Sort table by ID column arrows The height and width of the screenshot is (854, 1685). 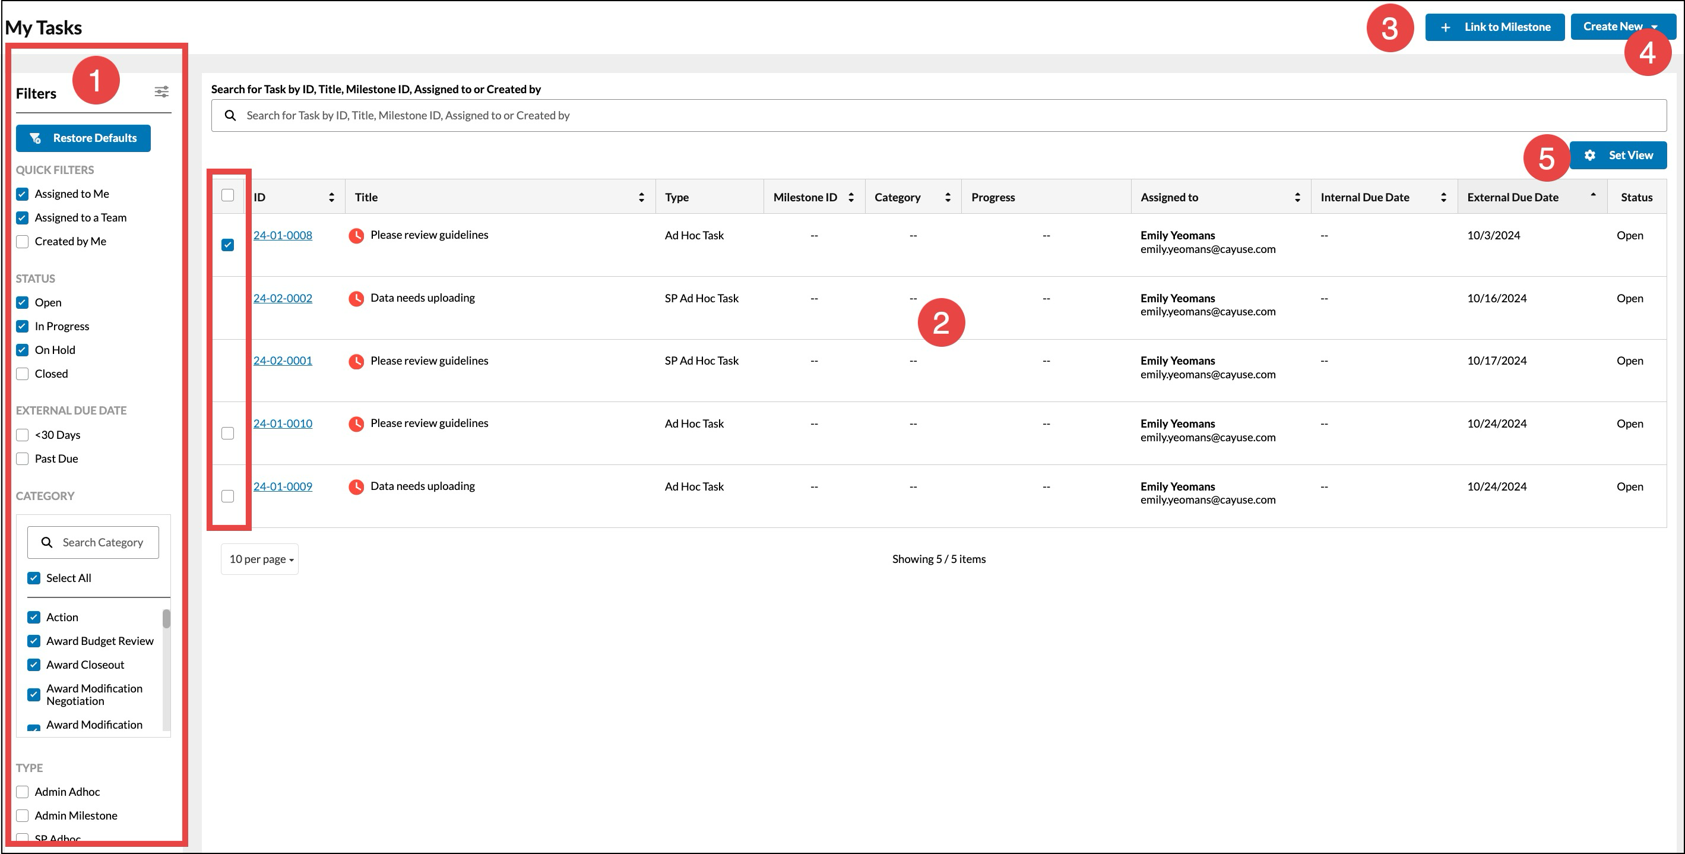pos(332,197)
